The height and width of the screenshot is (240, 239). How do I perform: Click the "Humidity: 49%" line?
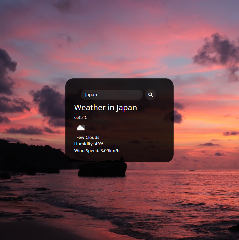tap(89, 144)
